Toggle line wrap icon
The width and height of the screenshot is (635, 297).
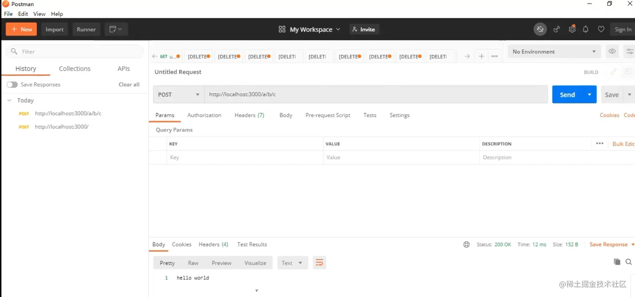(319, 263)
